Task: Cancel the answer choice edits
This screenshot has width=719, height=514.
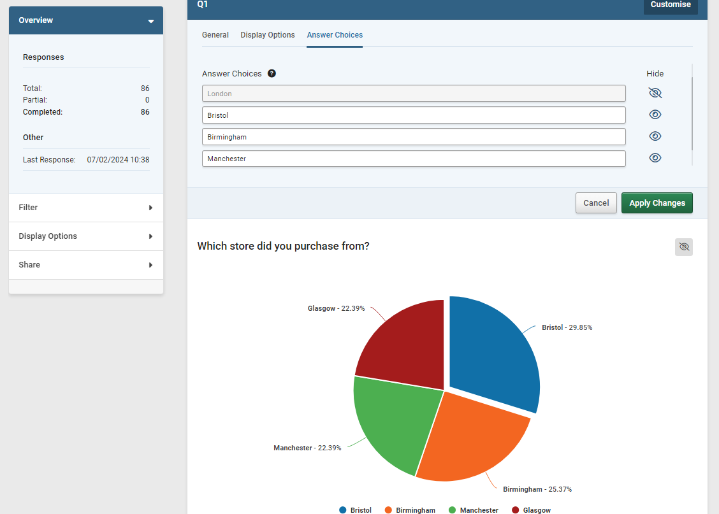Action: coord(595,203)
